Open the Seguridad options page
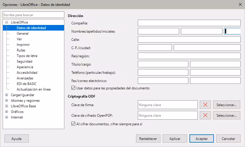 coord(24,61)
